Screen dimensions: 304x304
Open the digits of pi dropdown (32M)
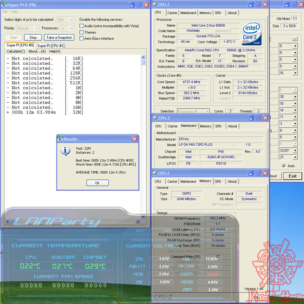71,20
